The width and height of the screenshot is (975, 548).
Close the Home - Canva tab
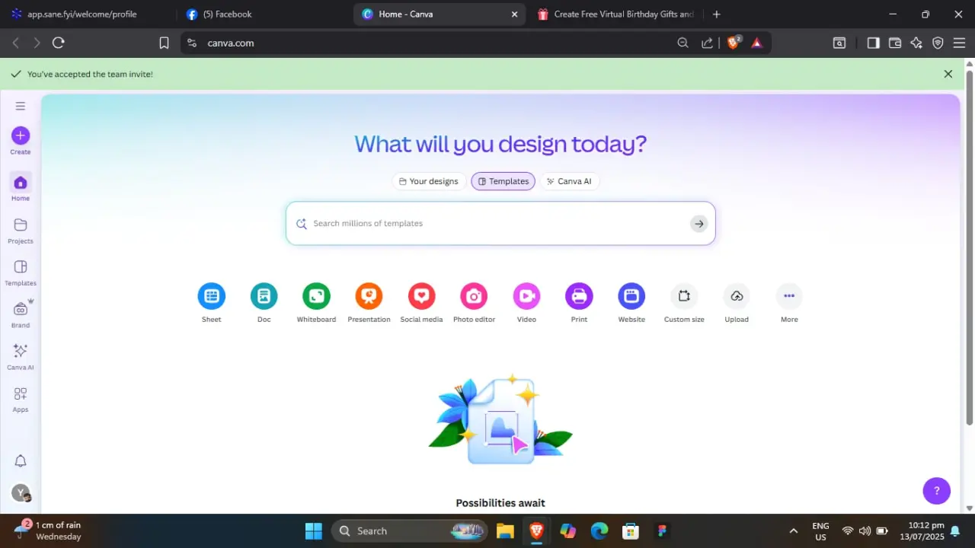click(x=514, y=14)
